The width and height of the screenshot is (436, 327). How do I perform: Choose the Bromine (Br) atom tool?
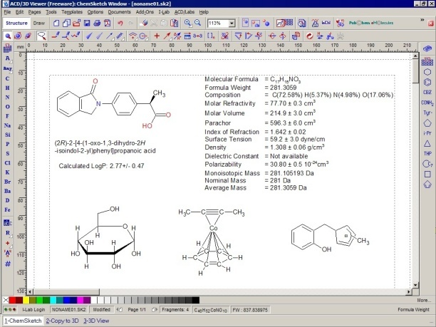tap(6, 181)
